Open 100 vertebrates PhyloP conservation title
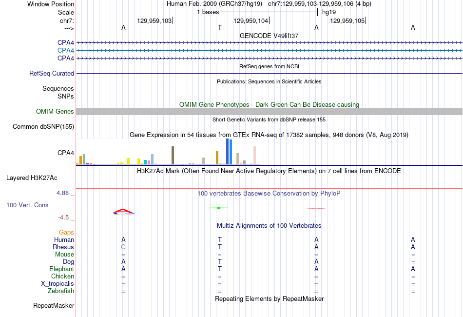The width and height of the screenshot is (463, 317). click(269, 194)
